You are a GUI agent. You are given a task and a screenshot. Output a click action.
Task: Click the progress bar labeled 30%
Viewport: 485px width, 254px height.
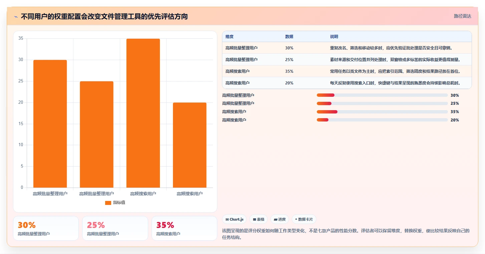point(382,95)
